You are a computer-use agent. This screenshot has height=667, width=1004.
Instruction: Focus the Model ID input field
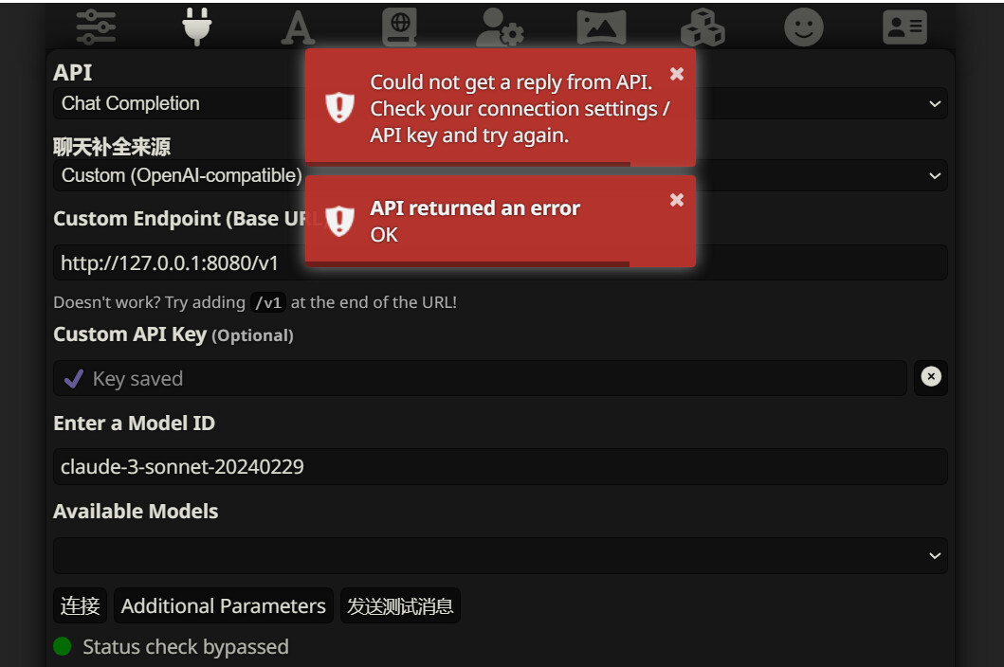click(x=500, y=466)
